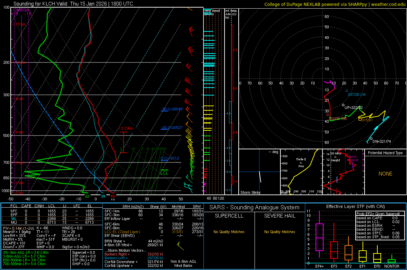This screenshot has height=270, width=407.
Task: Select the SFC parcel row
Action: tap(52, 211)
